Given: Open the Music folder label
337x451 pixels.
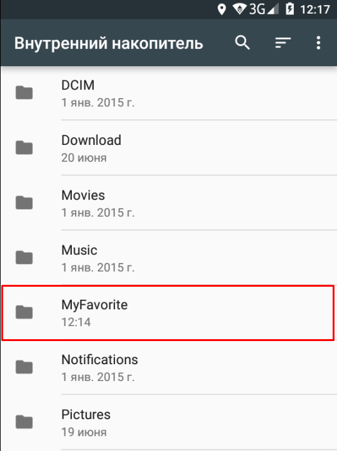Looking at the screenshot, I should pyautogui.click(x=79, y=250).
